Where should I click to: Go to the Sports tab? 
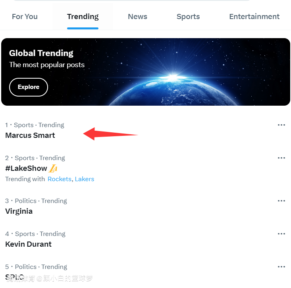pyautogui.click(x=188, y=17)
